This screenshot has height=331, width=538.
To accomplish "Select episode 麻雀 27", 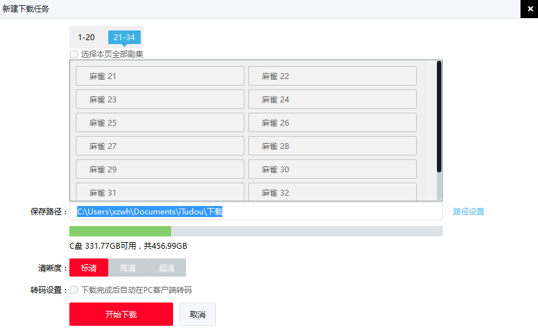I will pos(160,146).
